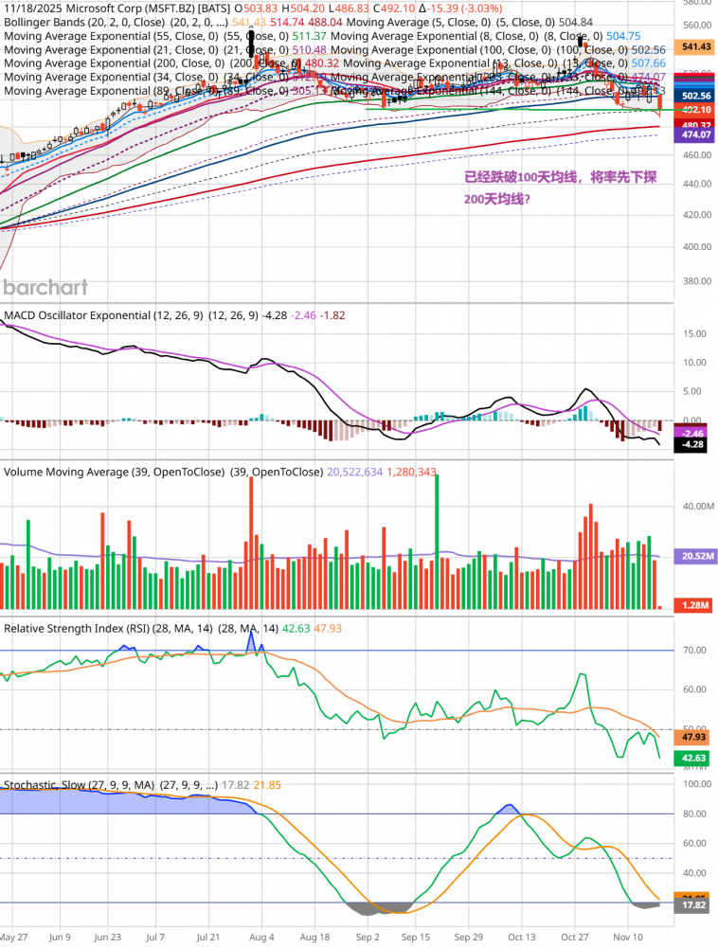Image resolution: width=718 pixels, height=947 pixels.
Task: Click the green 42.63 RSI axis badge
Action: [693, 759]
